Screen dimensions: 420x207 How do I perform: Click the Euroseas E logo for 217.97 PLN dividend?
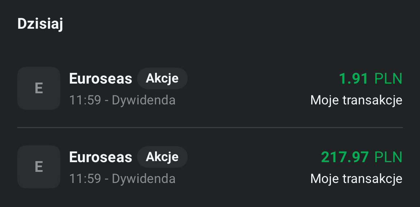[39, 167]
